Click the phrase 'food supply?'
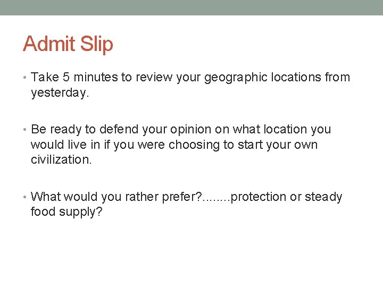Screen dimensions: 383x287 coord(67,212)
